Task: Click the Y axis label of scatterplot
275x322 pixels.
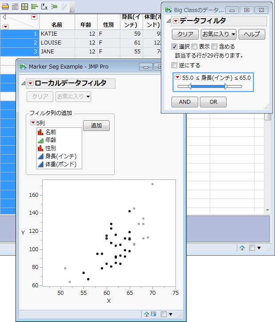Action: point(23,232)
